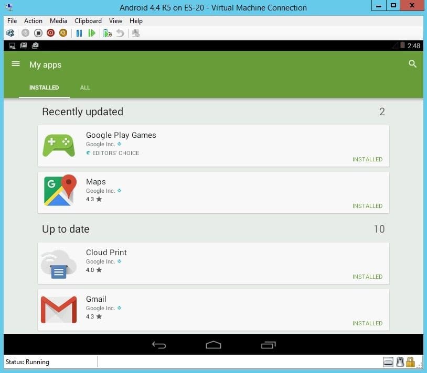Screen dimensions: 427x373
Task: Open the View menu
Action: tap(115, 21)
